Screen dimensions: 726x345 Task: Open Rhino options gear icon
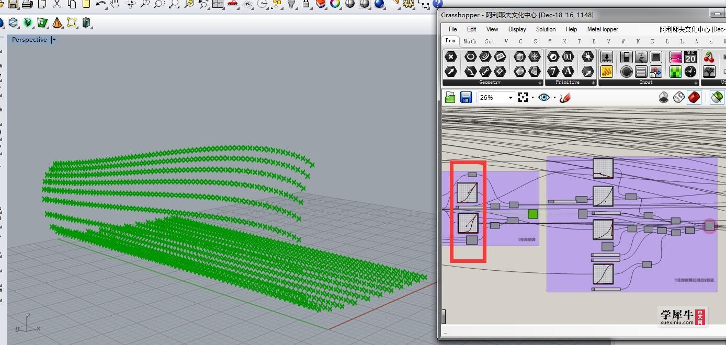tap(408, 4)
